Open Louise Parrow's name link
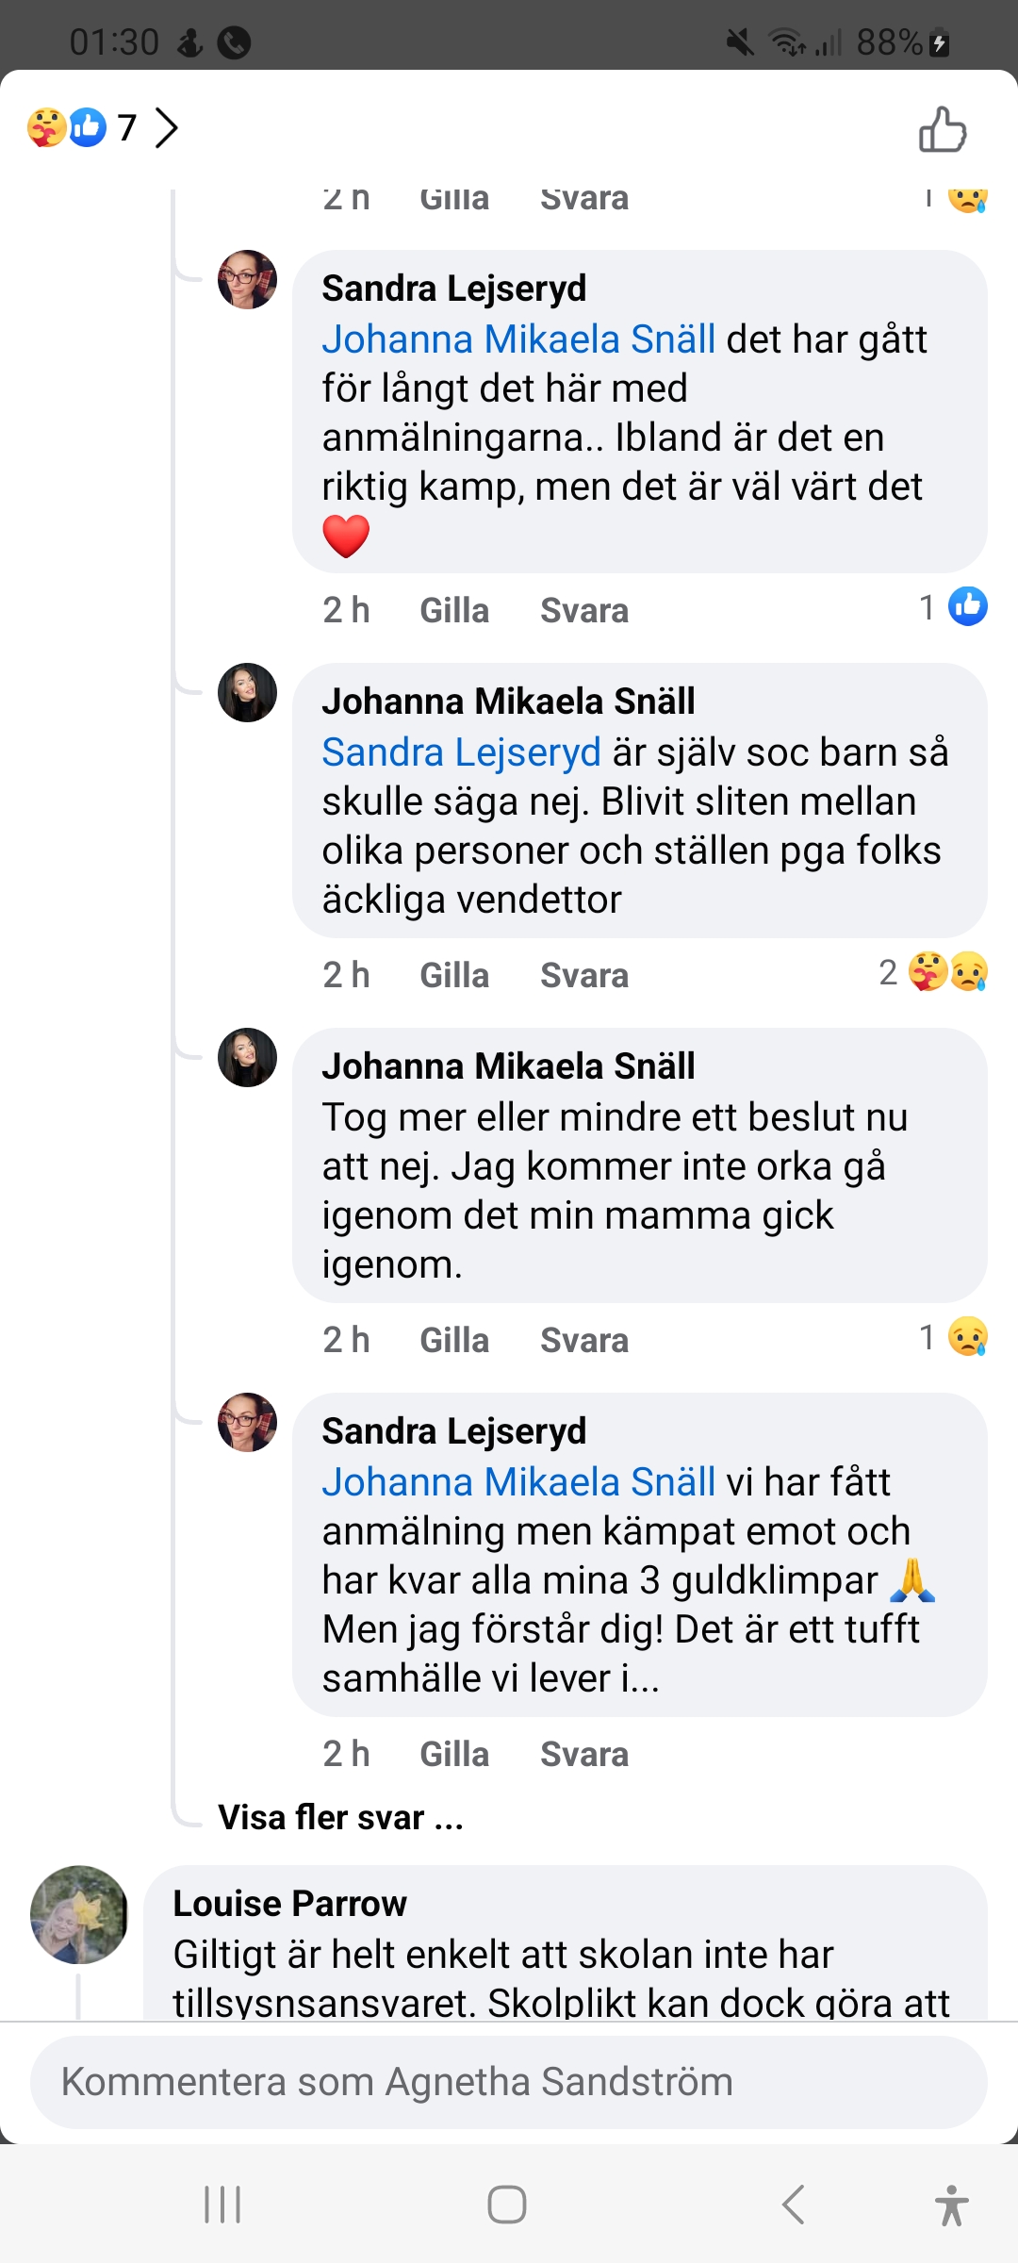 point(289,1904)
